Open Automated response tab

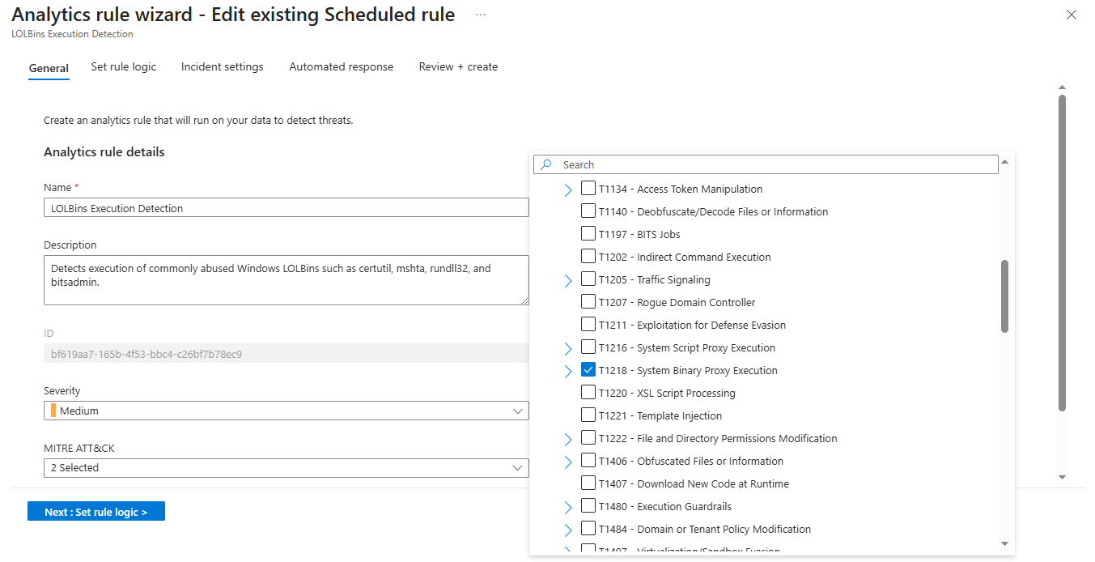pyautogui.click(x=341, y=66)
